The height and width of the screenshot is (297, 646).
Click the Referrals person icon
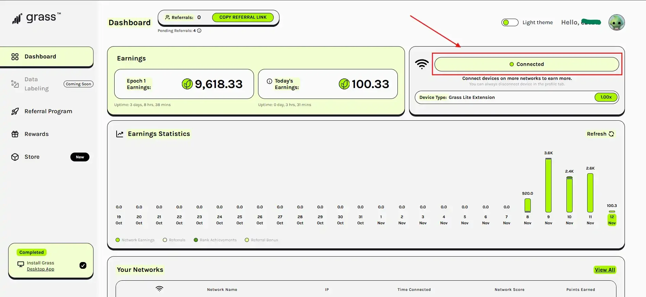pos(167,17)
